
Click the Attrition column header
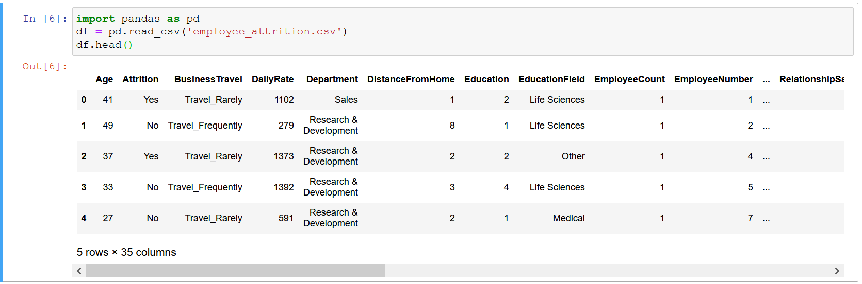click(x=140, y=79)
